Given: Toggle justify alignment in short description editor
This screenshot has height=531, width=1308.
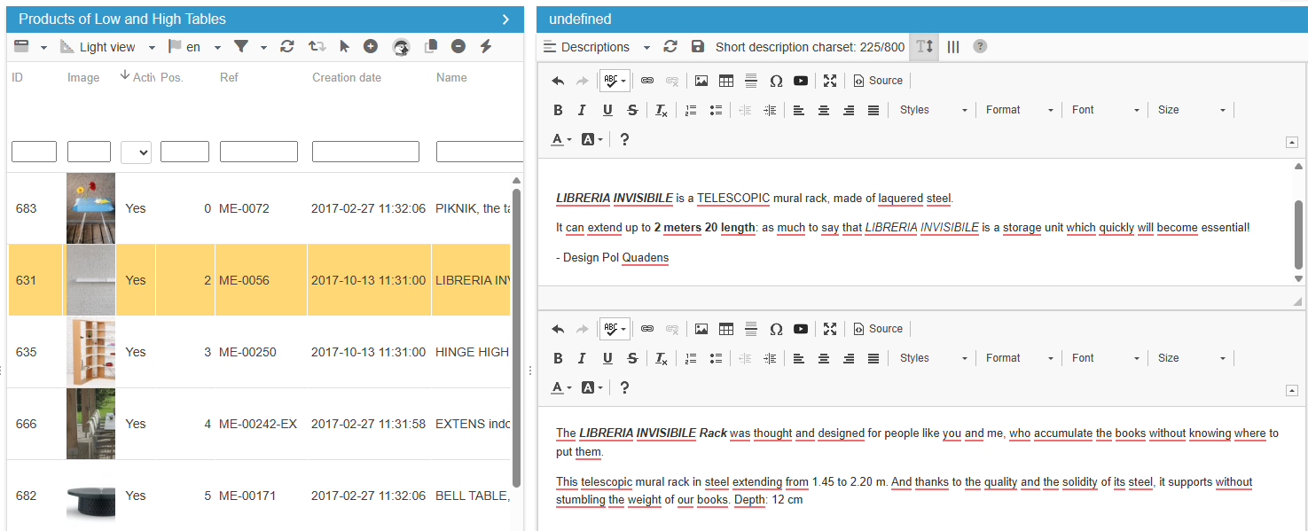Looking at the screenshot, I should (x=873, y=111).
